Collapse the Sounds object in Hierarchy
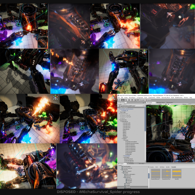Screen dimensions: 195x195 124,140
